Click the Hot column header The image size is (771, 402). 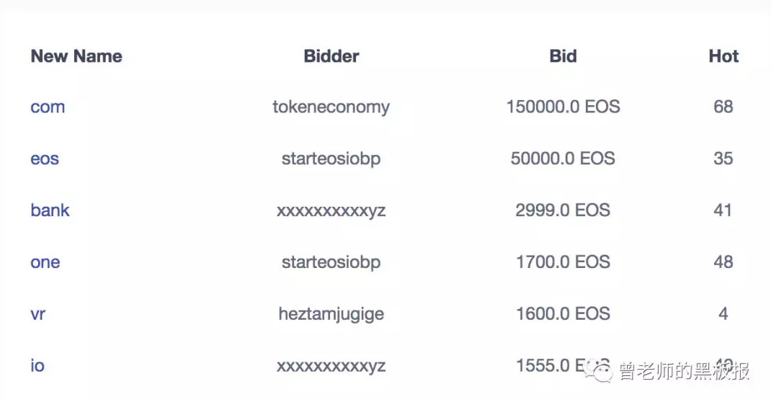coord(723,56)
